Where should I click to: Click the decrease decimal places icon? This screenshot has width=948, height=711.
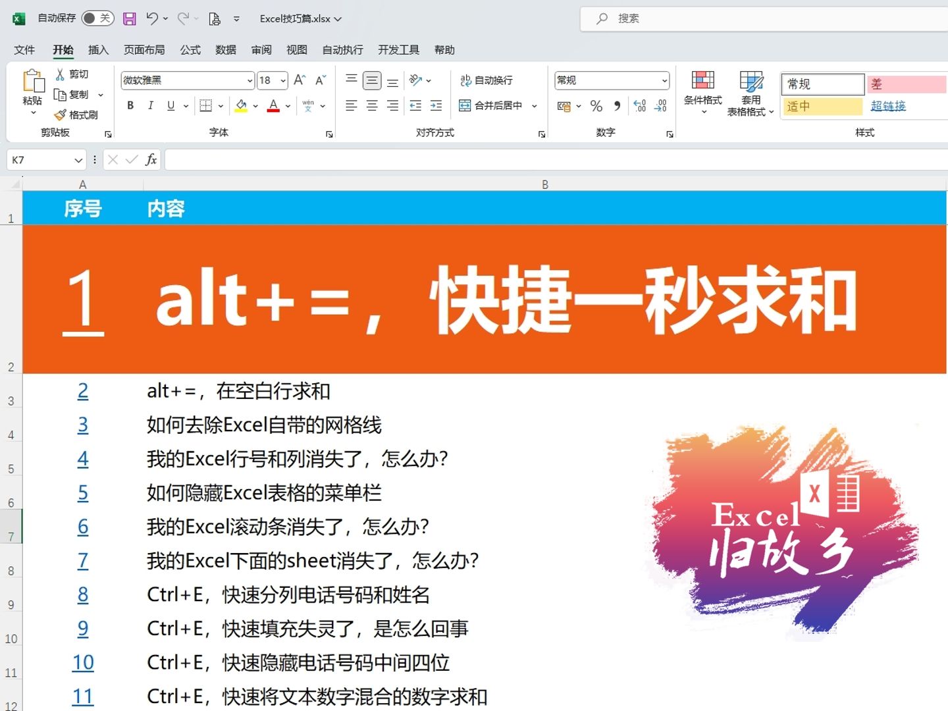coord(661,106)
